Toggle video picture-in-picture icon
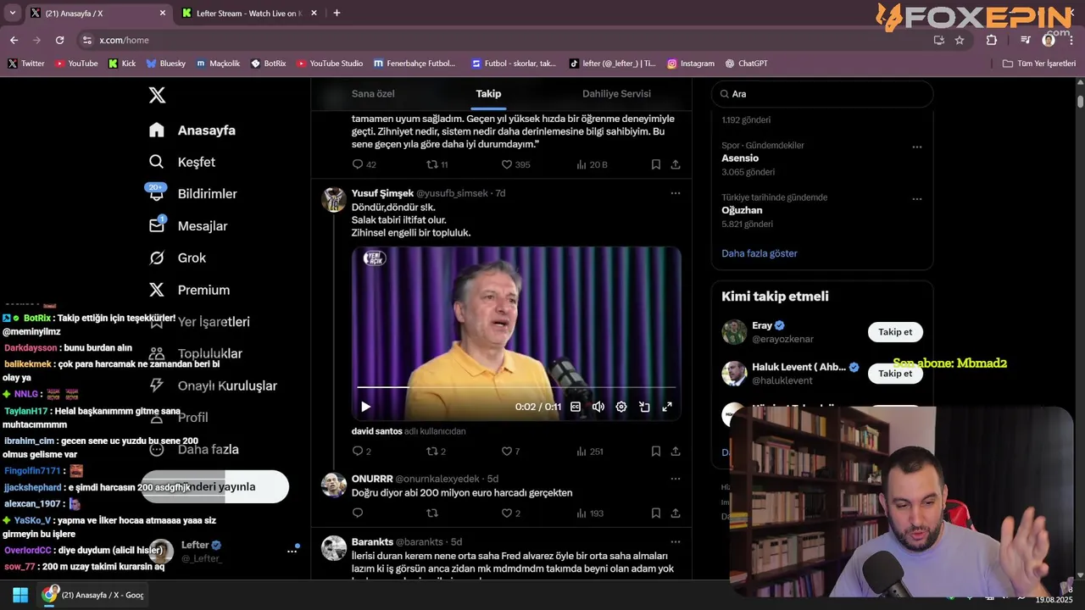This screenshot has height=610, width=1085. (644, 407)
